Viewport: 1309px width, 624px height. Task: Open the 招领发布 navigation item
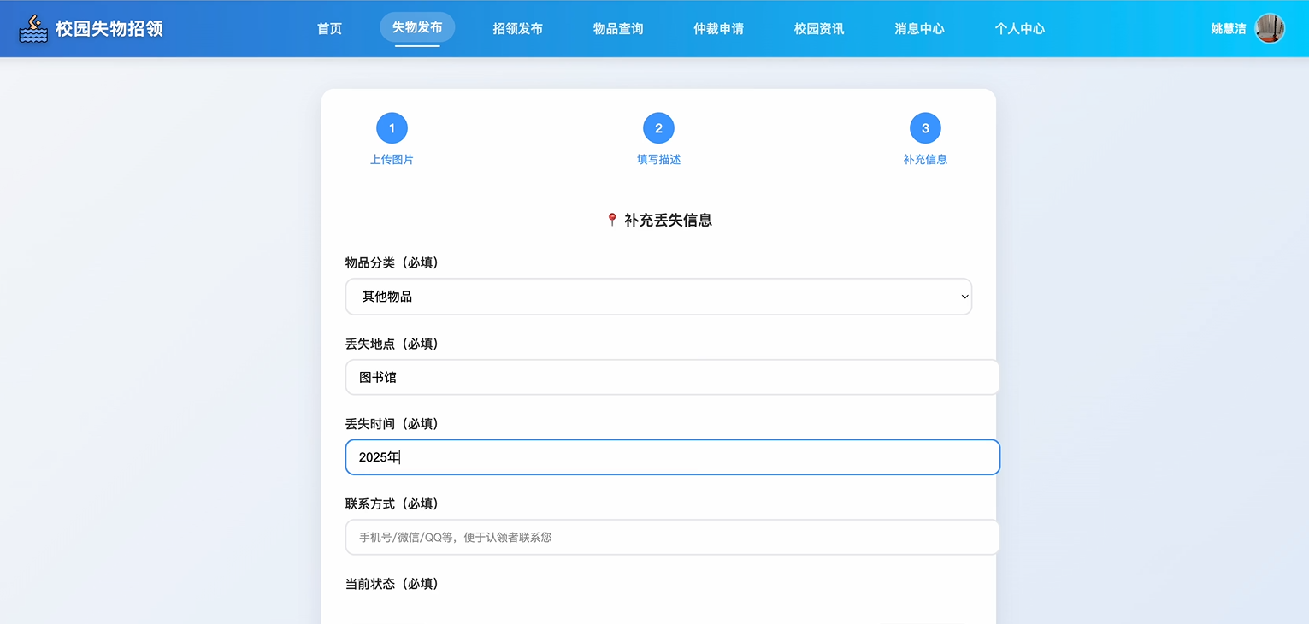coord(518,28)
